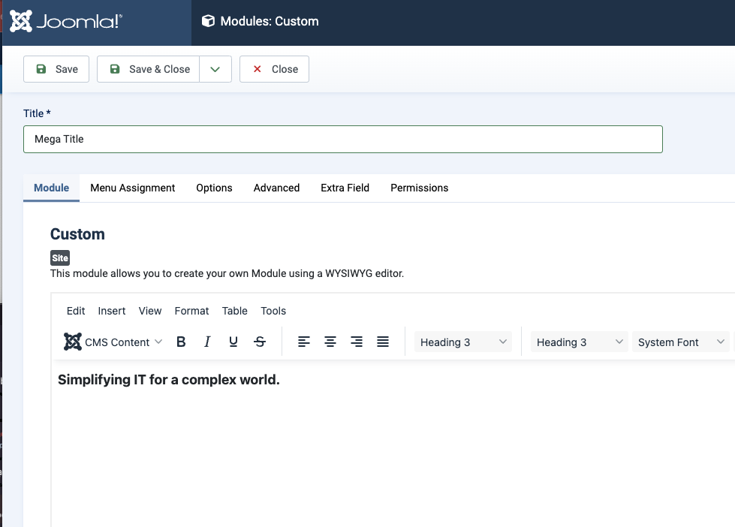Click into the Title input field

click(x=342, y=139)
